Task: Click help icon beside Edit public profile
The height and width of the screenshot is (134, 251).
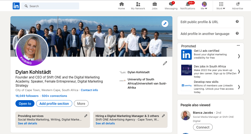Action: coord(237,21)
